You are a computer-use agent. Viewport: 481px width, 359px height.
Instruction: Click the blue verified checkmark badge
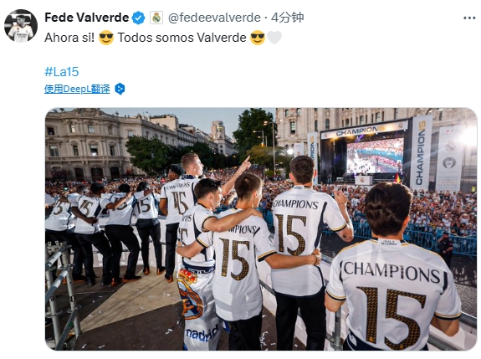[138, 18]
